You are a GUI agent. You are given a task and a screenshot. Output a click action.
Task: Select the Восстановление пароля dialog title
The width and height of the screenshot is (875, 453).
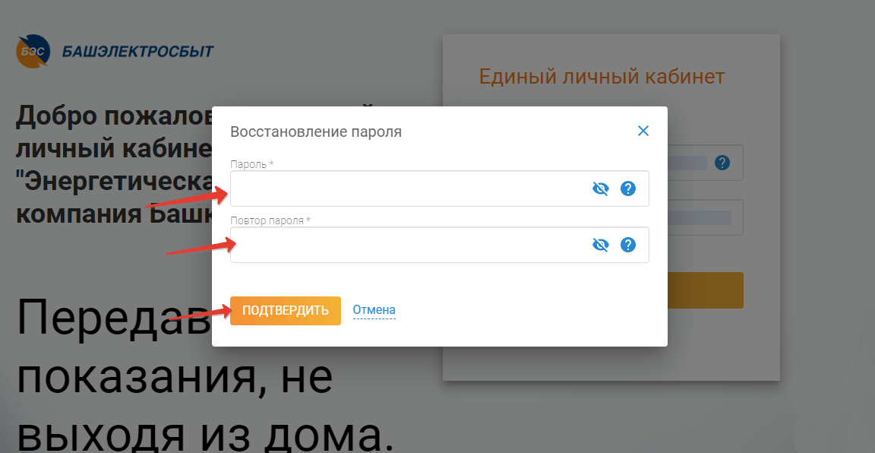(316, 131)
